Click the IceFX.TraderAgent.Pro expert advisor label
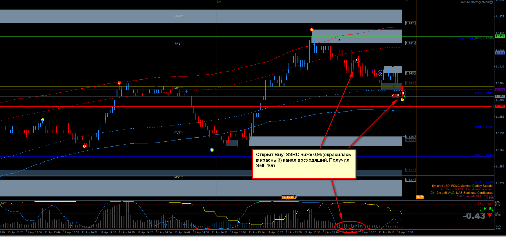 (x=475, y=2)
